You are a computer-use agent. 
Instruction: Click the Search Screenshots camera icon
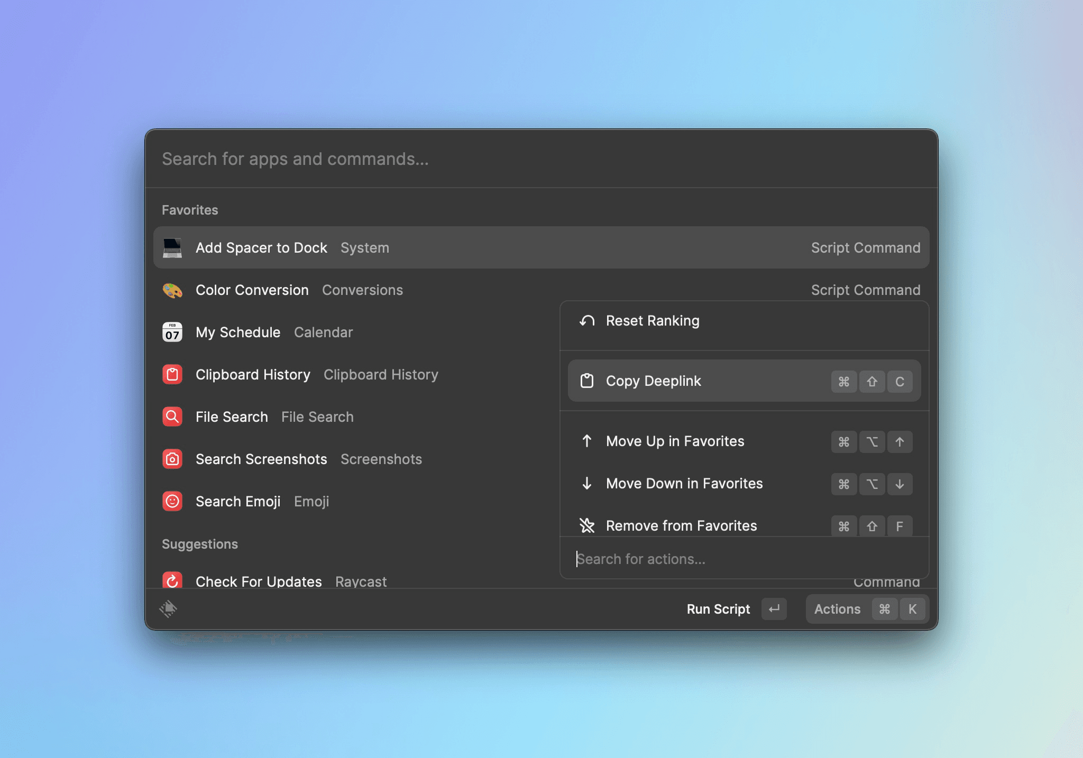pyautogui.click(x=172, y=459)
